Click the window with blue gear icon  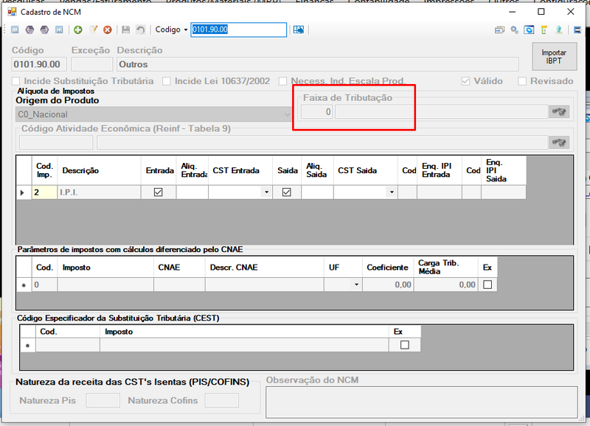click(529, 29)
